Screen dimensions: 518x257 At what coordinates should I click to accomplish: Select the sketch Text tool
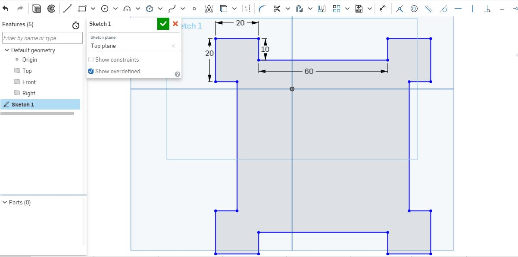coord(209,9)
